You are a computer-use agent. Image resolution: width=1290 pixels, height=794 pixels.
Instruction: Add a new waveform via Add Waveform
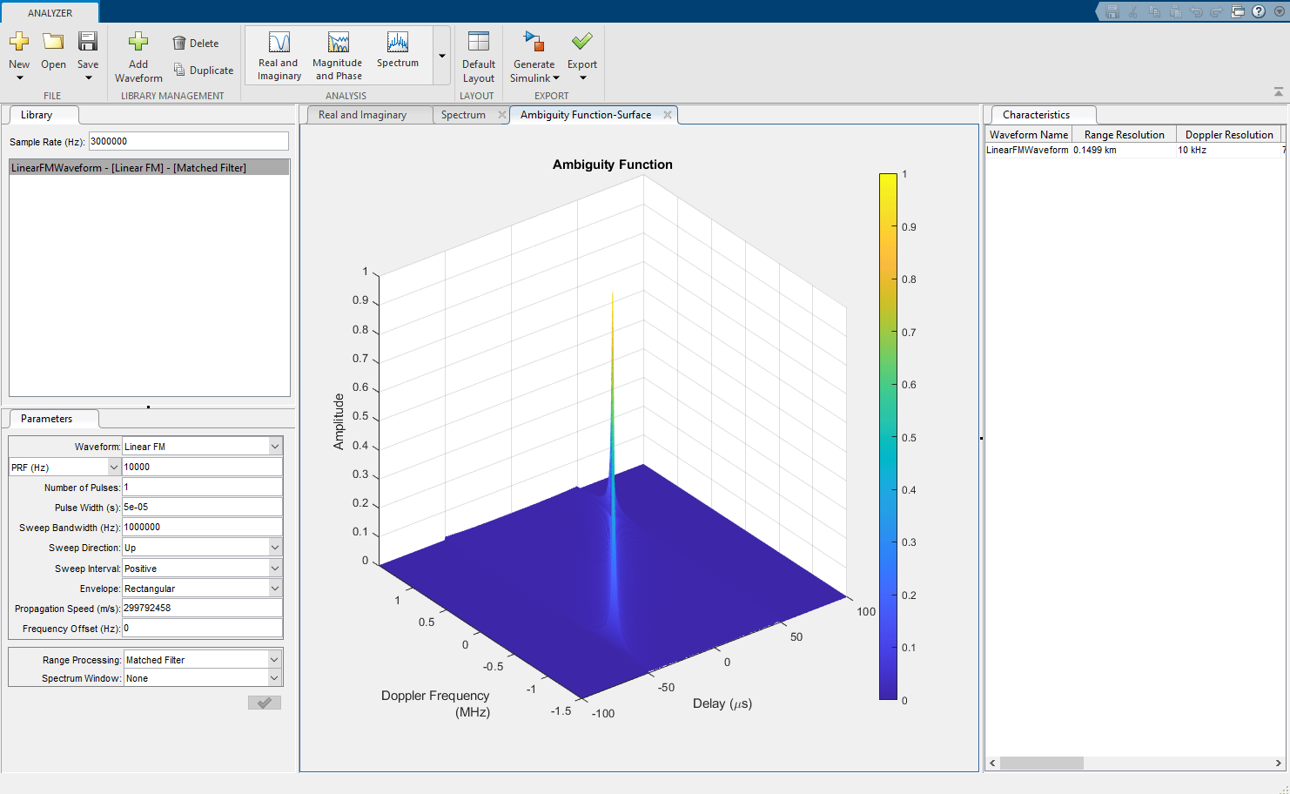point(138,54)
